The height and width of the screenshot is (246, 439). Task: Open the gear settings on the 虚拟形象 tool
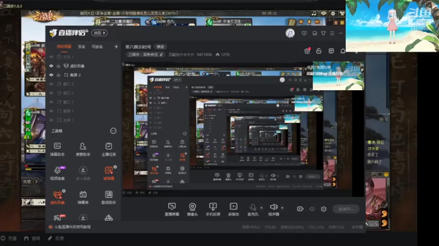pos(64,191)
